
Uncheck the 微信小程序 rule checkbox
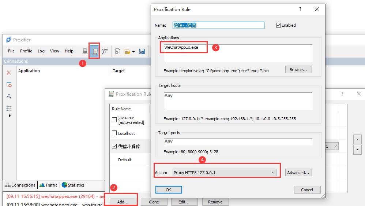point(114,146)
